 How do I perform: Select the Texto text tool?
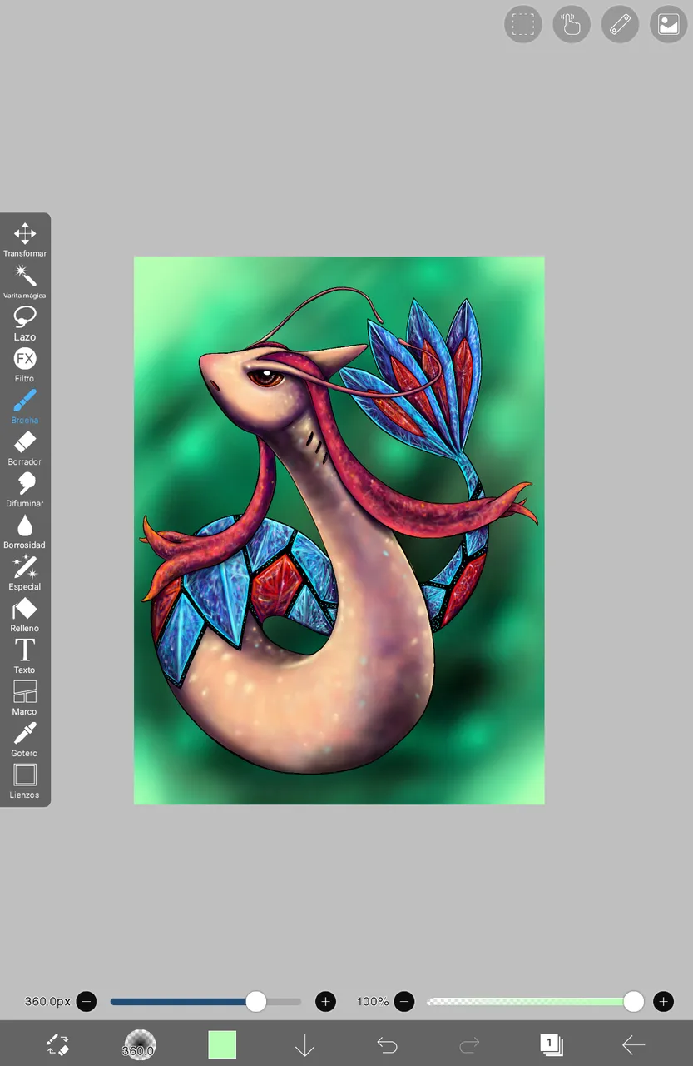click(x=25, y=656)
